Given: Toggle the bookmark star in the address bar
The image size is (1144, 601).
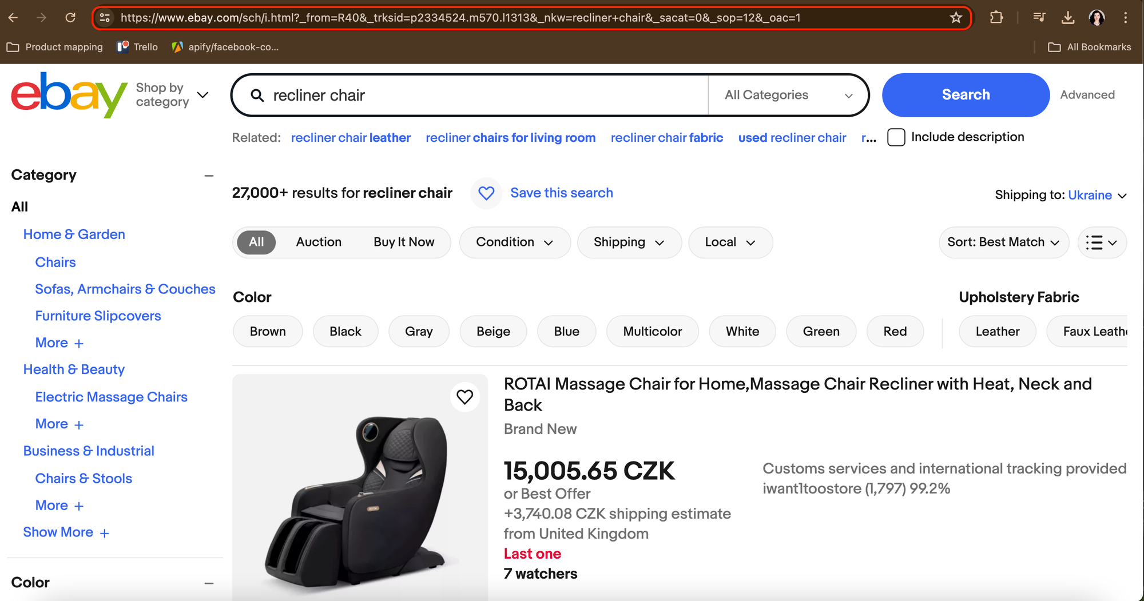Looking at the screenshot, I should point(956,17).
